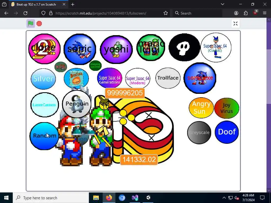Select Super_Isaac_64 (Modern) bubble
This screenshot has height=203, width=271.
coord(138,78)
